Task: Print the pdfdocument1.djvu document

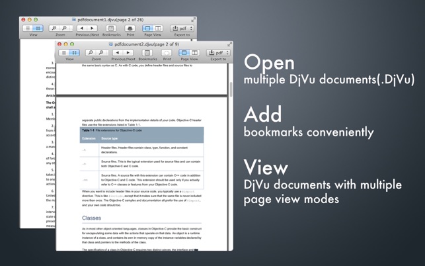Action: (130, 28)
